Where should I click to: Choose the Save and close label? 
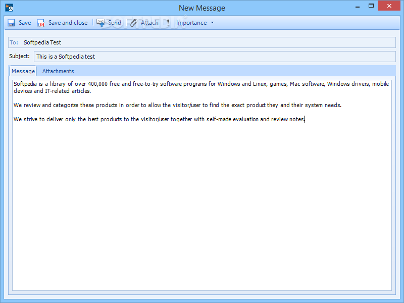(x=68, y=23)
